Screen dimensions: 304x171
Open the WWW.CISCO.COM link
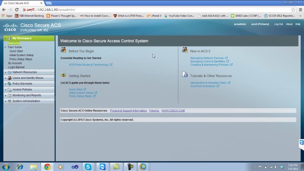tap(173, 111)
